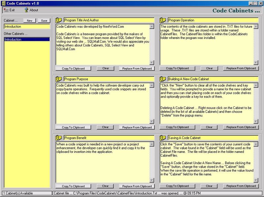Click the shelf icon beside Program Benefit

click(59, 138)
